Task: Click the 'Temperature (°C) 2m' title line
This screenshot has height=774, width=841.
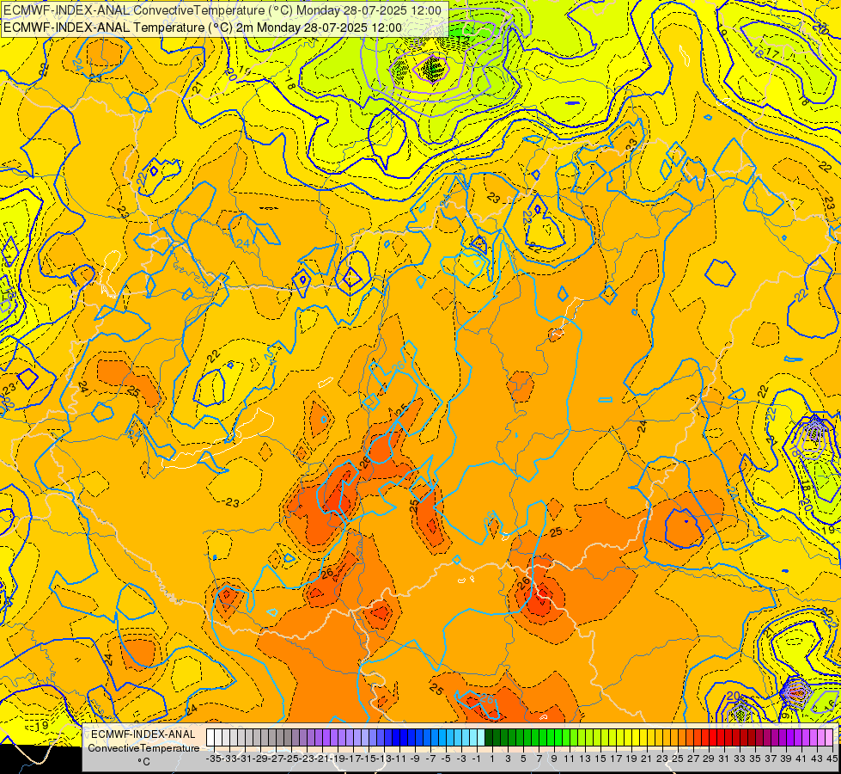Action: click(x=203, y=28)
